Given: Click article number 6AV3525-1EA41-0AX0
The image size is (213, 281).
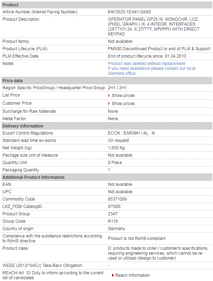Looking at the screenshot, I should (x=129, y=12).
